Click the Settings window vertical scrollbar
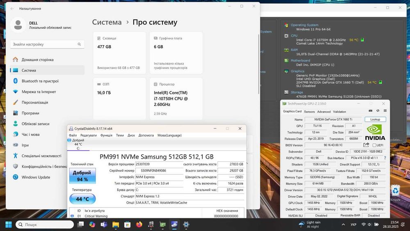The image size is (410, 231). pyautogui.click(x=259, y=64)
